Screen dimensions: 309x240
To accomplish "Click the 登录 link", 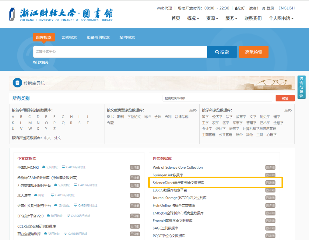I will pyautogui.click(x=270, y=8).
